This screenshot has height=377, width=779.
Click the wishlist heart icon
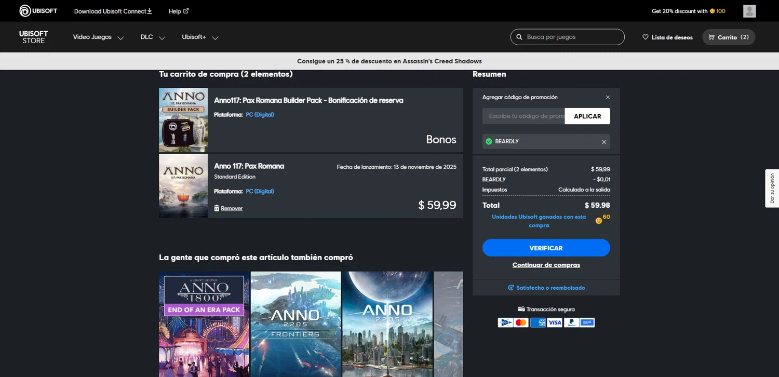coord(646,37)
